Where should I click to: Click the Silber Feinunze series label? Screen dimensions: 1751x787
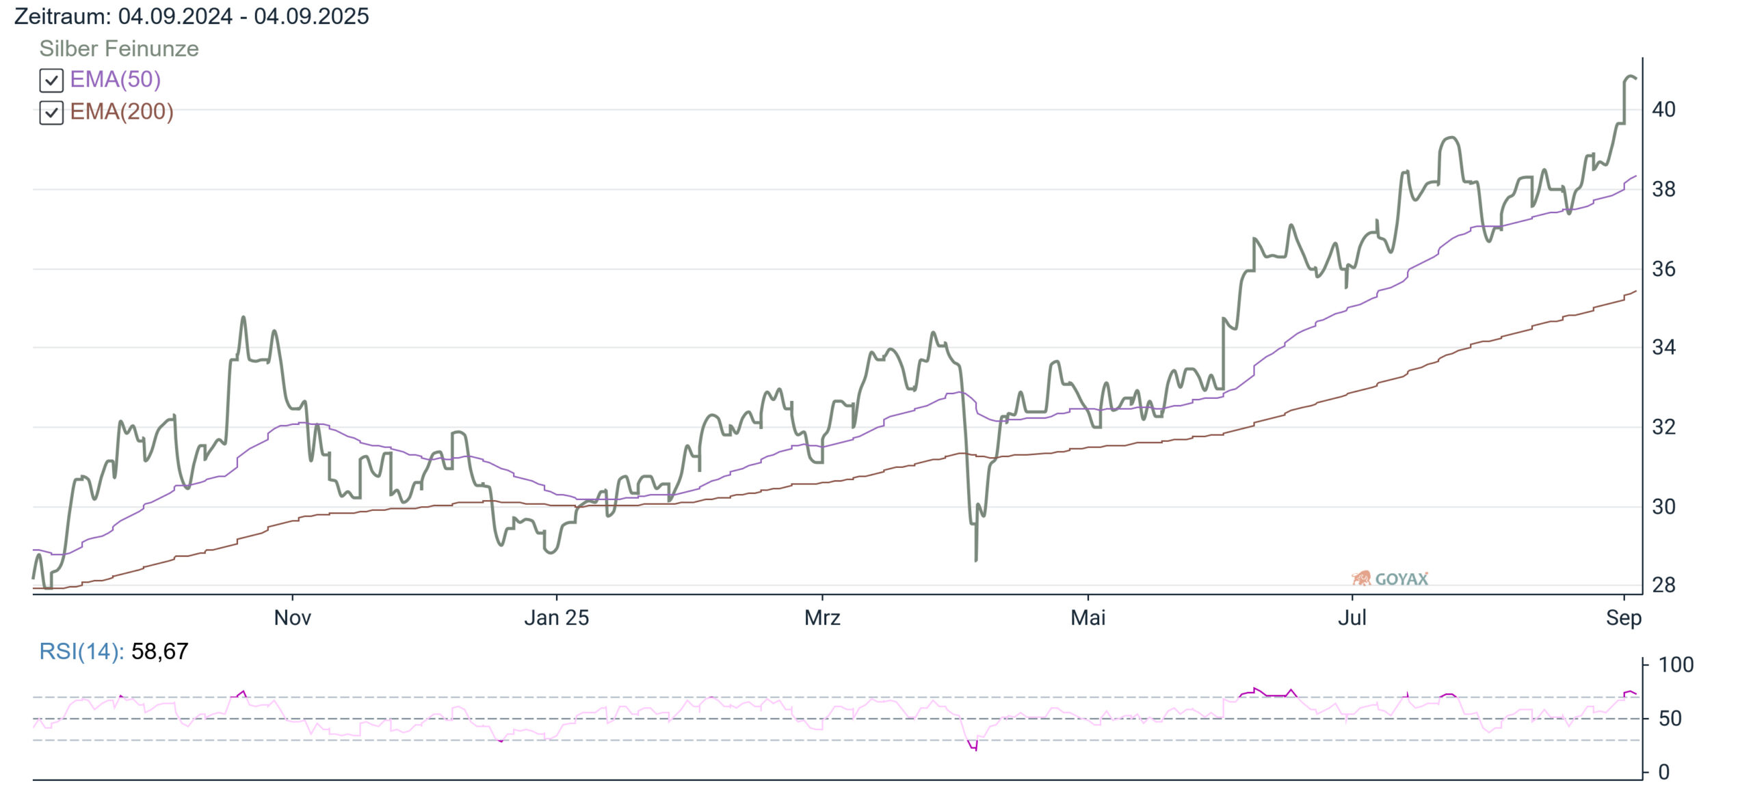[x=119, y=49]
